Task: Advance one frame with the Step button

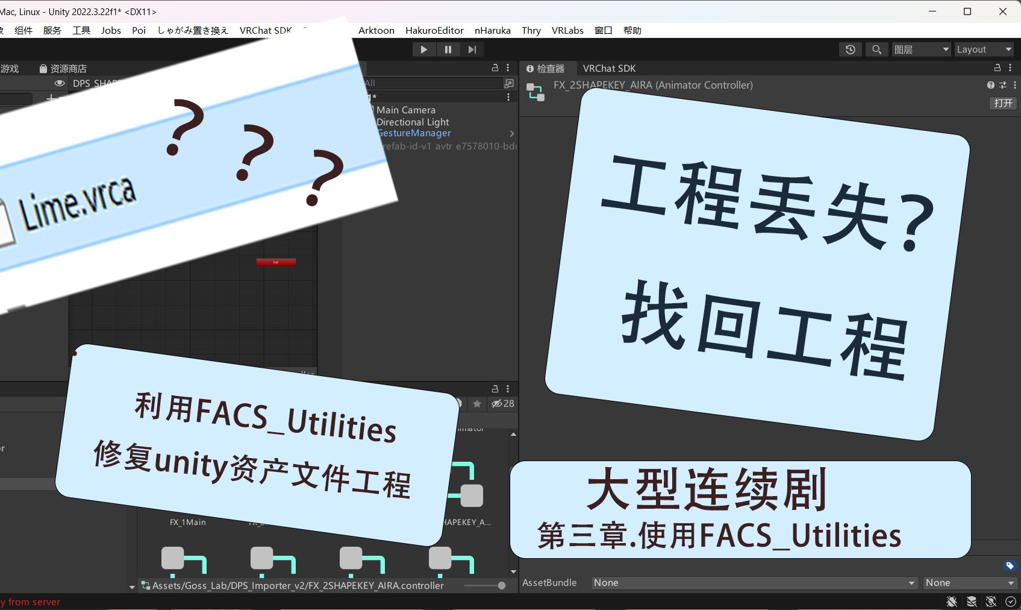Action: tap(472, 49)
